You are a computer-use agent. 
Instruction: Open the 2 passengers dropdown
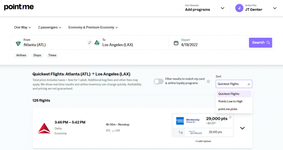tap(50, 27)
